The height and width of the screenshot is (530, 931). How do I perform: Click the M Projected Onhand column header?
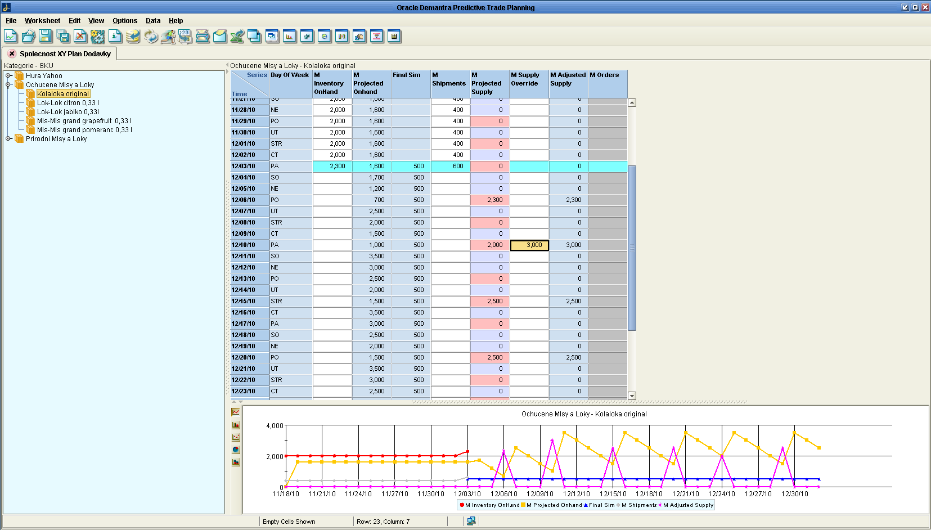click(x=372, y=84)
